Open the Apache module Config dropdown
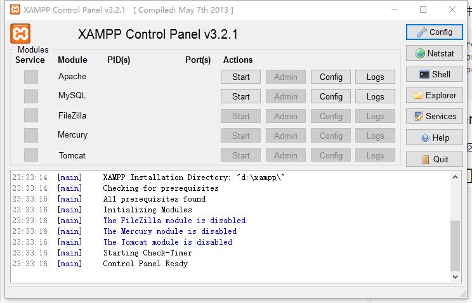This screenshot has height=303, width=472. click(331, 77)
